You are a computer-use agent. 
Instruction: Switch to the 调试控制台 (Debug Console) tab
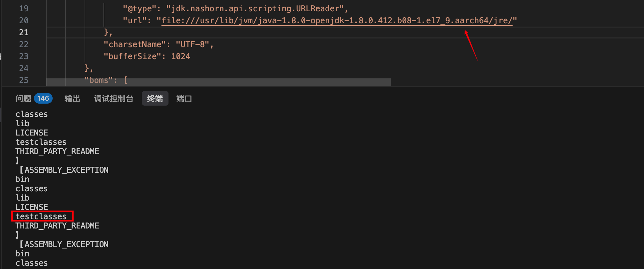pos(113,98)
